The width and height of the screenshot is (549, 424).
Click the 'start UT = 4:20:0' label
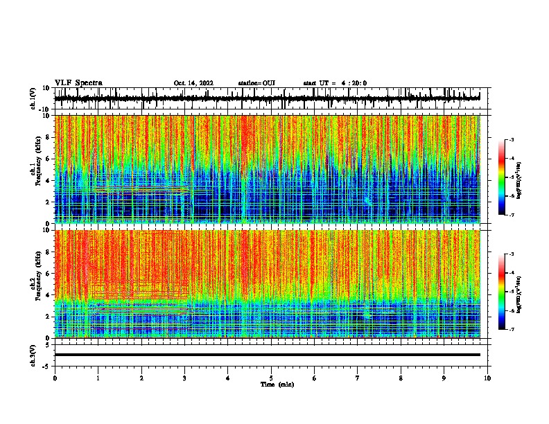coord(335,83)
